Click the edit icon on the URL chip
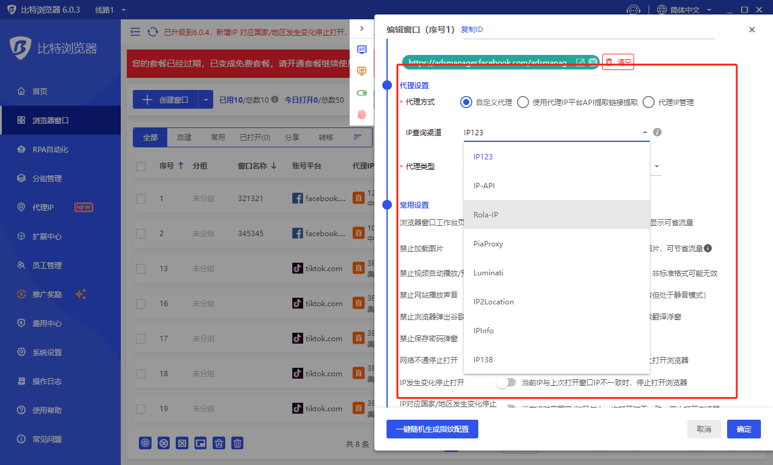773x465 pixels. (580, 62)
